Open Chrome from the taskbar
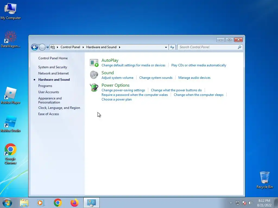The height and width of the screenshot is (208, 278). pos(58,203)
